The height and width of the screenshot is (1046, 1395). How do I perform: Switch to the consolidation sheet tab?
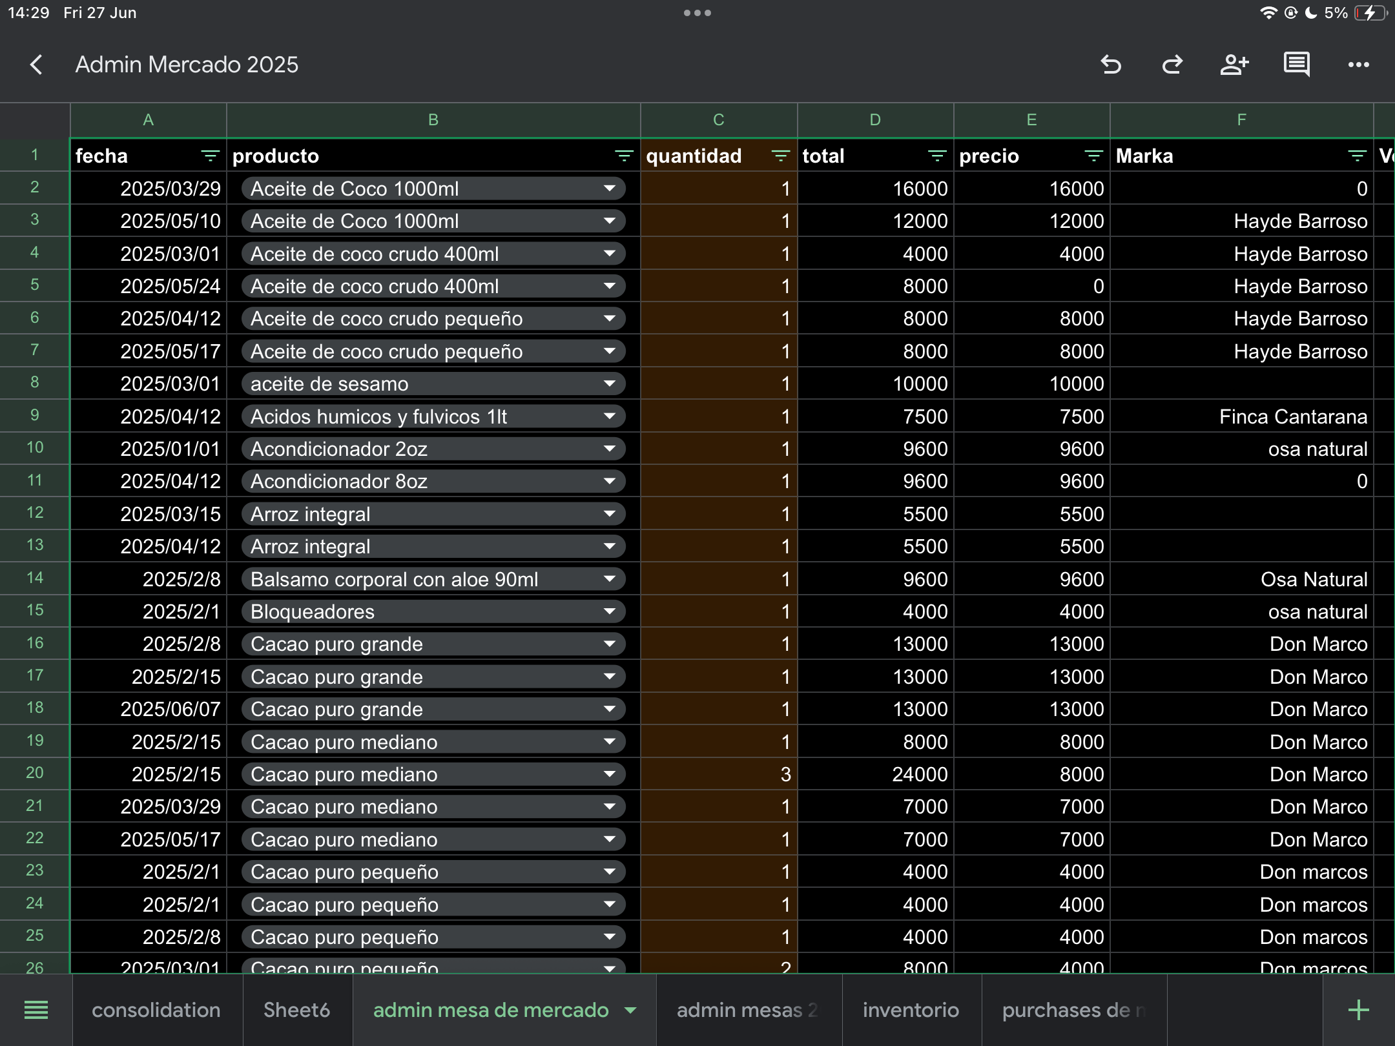point(156,1010)
